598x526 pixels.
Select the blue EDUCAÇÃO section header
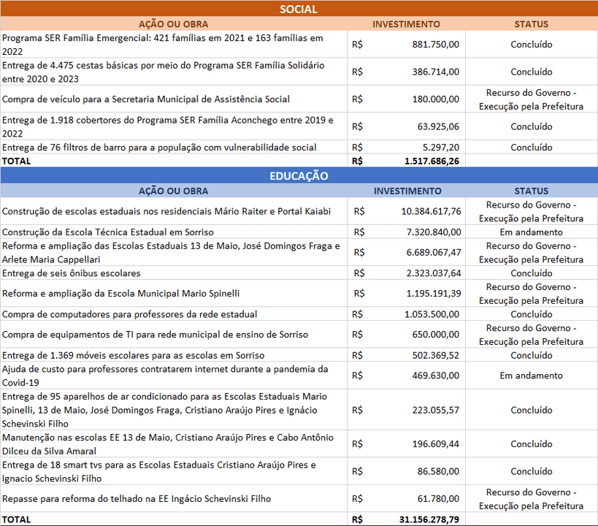(299, 176)
